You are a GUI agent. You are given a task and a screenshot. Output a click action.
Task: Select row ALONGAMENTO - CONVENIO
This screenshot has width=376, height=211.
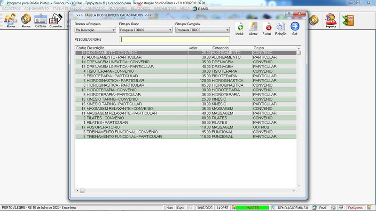click(x=186, y=53)
